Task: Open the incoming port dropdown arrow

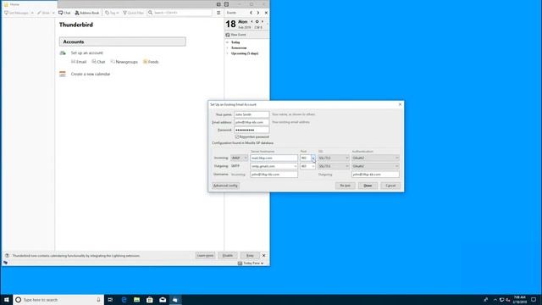Action: (x=312, y=158)
